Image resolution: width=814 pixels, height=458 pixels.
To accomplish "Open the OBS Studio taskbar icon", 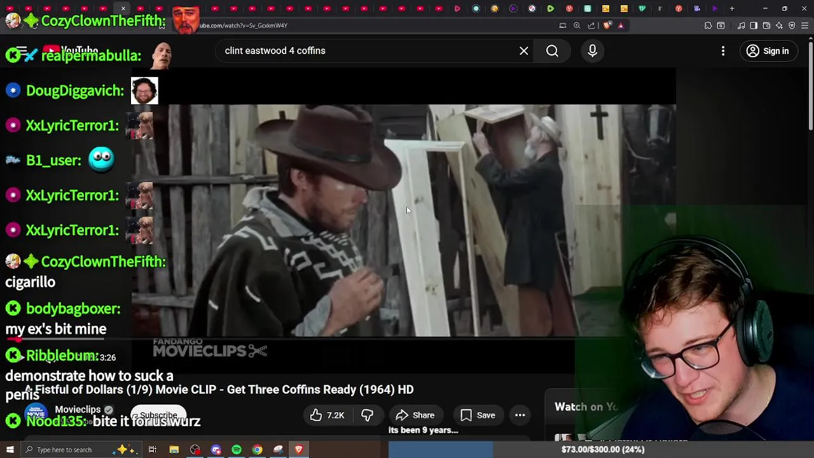I will click(x=195, y=450).
